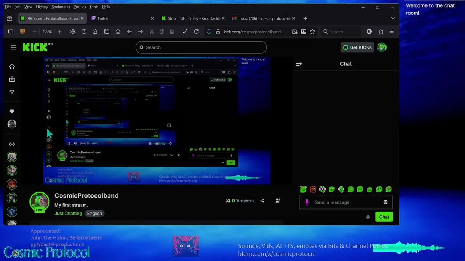Click the fullscreen diagonal arrows toolbar icon

coord(185,32)
